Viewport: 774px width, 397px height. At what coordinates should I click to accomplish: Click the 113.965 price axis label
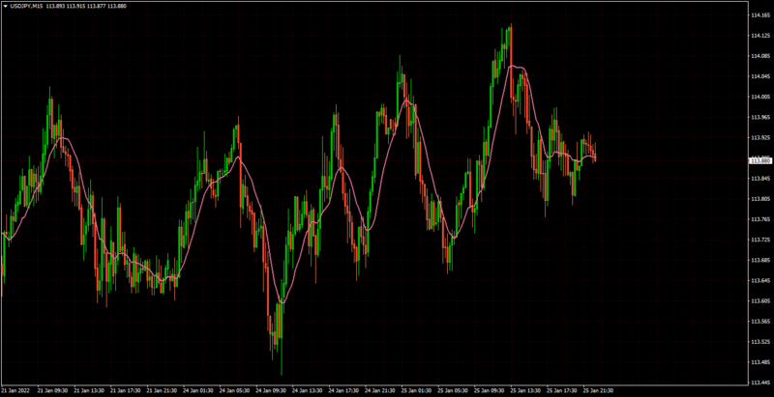[x=759, y=118]
